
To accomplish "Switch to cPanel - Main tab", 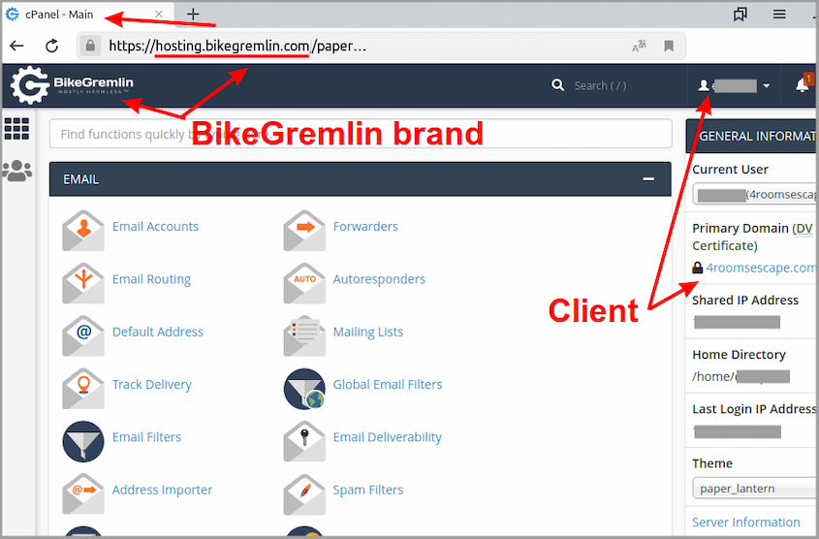I will [59, 15].
